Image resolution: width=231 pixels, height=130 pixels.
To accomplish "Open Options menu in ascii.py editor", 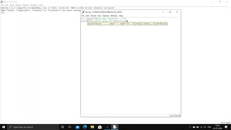I will coord(106,16).
